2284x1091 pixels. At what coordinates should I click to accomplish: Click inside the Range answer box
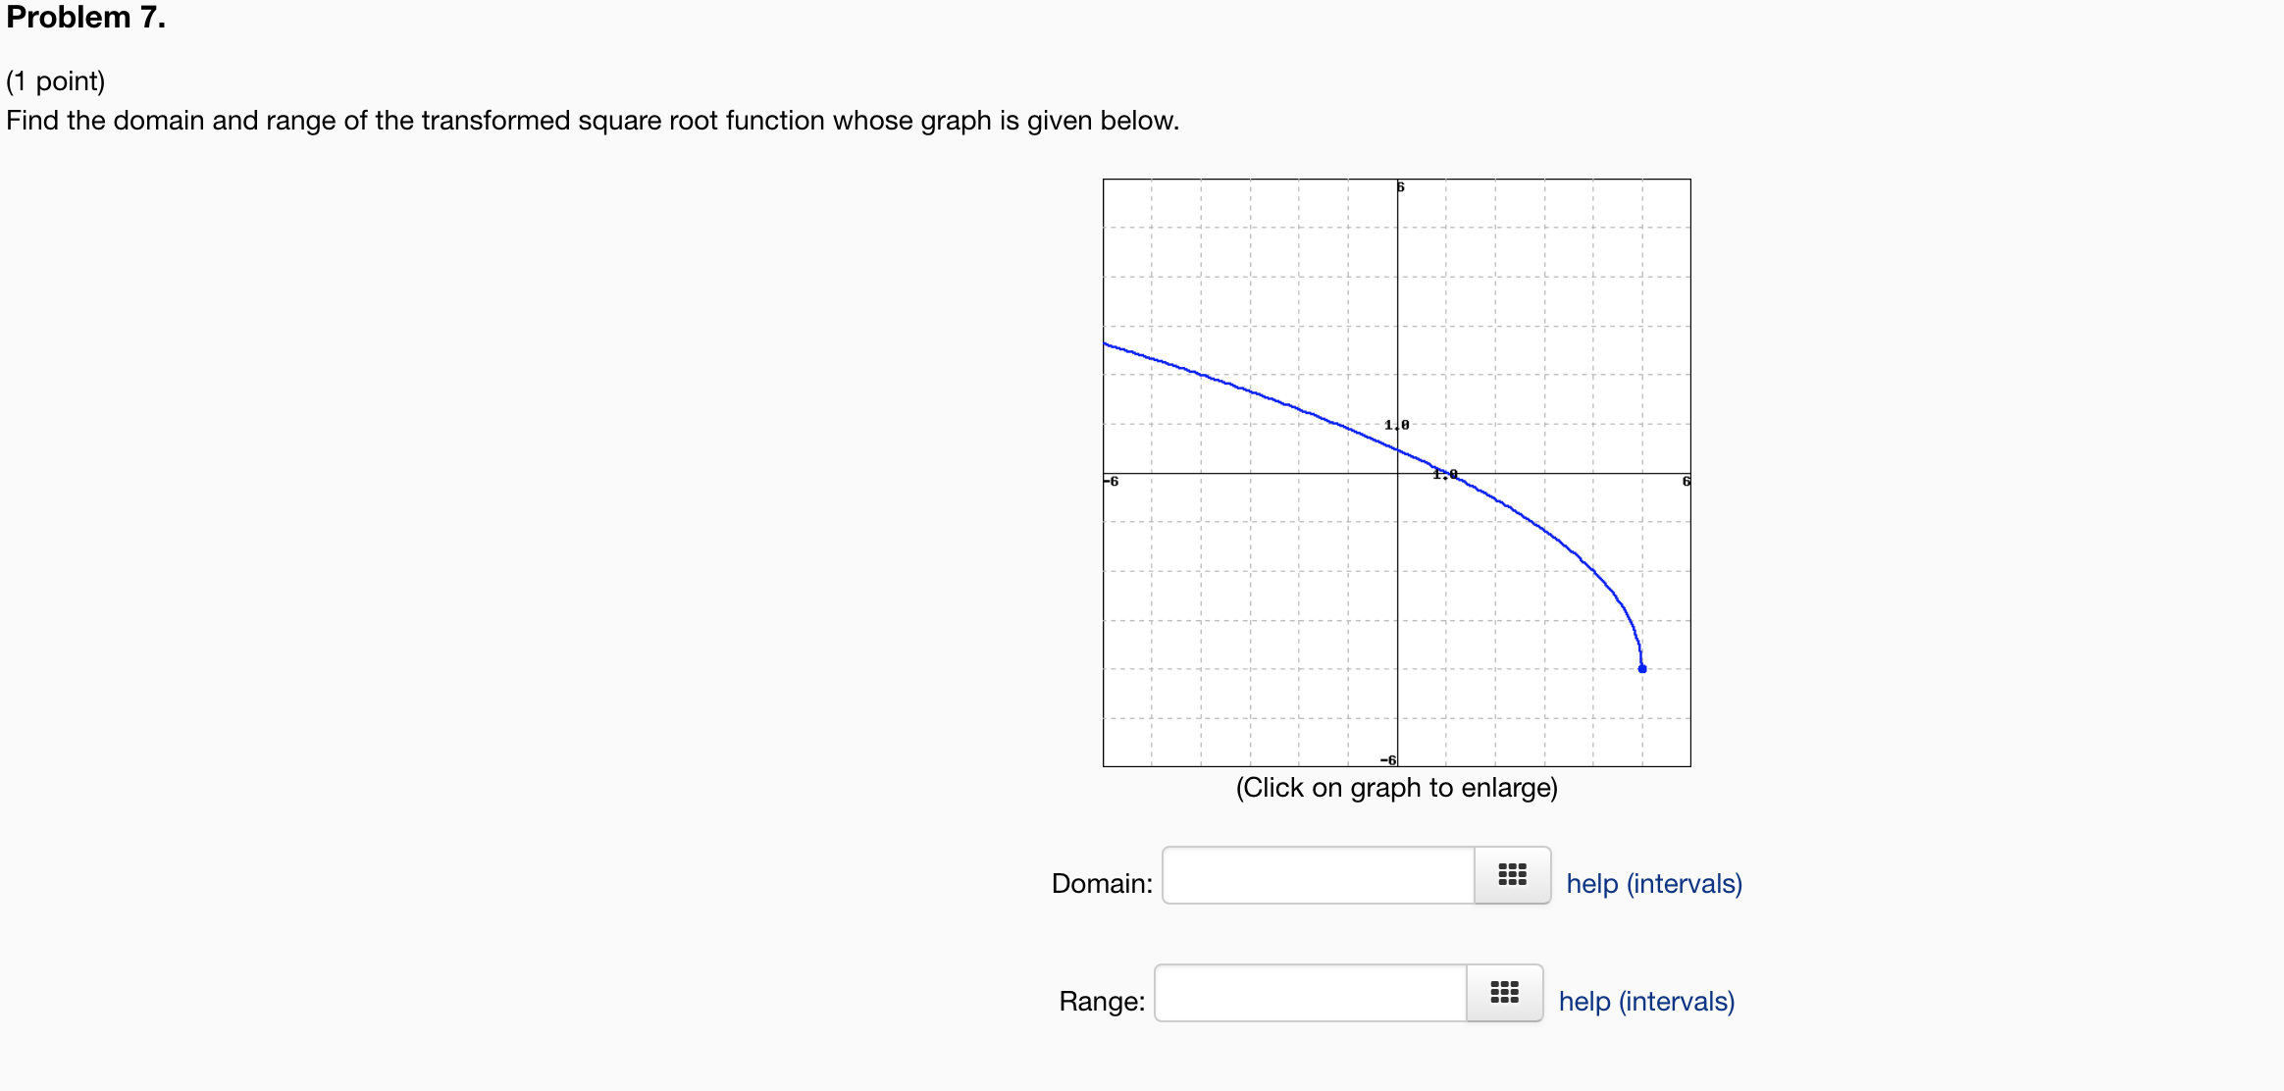tap(1308, 993)
